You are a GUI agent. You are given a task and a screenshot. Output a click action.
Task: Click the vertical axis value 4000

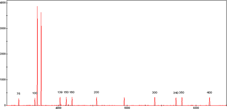tap(3, 3)
